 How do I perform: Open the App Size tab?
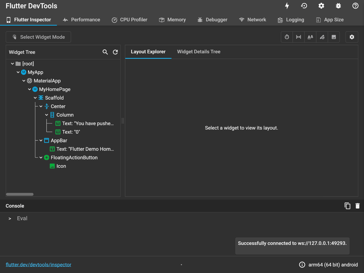330,20
